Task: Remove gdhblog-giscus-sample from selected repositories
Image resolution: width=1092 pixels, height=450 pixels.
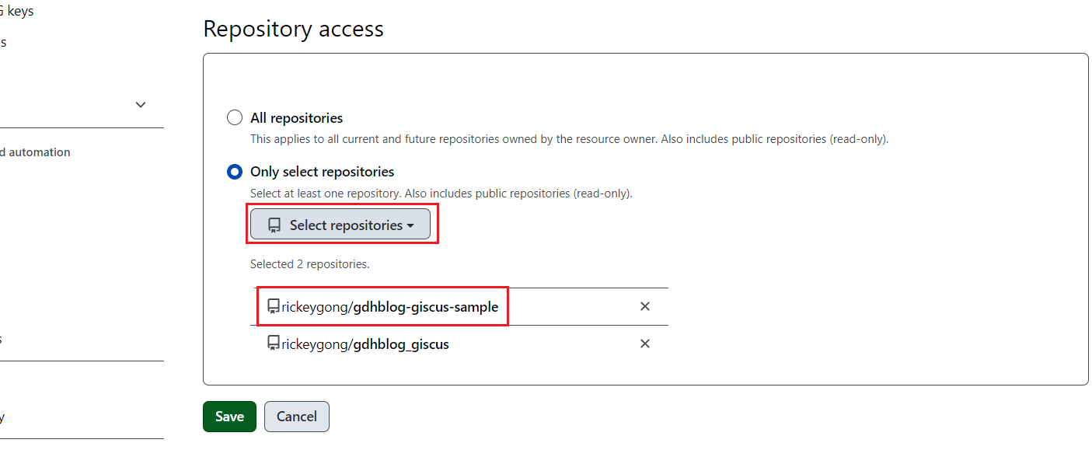Action: (x=644, y=307)
